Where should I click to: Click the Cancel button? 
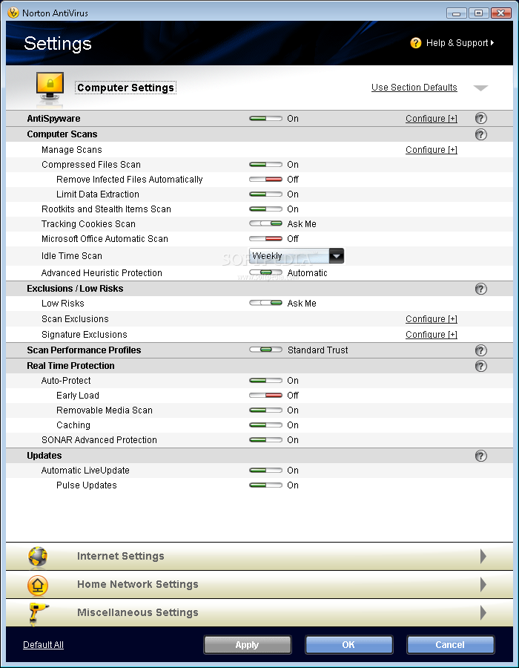[450, 644]
